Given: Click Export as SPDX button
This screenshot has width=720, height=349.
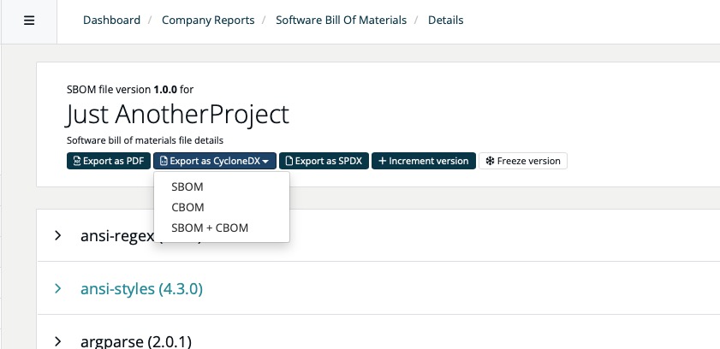Looking at the screenshot, I should click(x=324, y=161).
